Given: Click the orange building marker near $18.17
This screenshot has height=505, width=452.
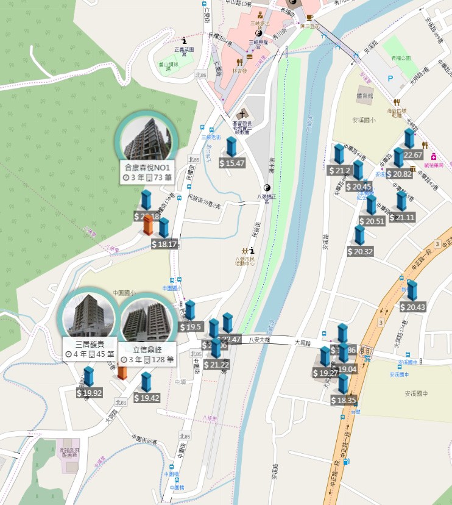Looking at the screenshot, I should [x=148, y=225].
